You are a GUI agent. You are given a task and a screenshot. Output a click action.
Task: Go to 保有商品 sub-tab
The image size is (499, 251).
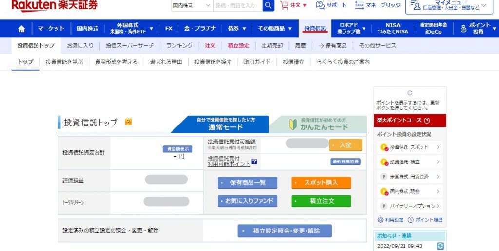tap(332, 46)
